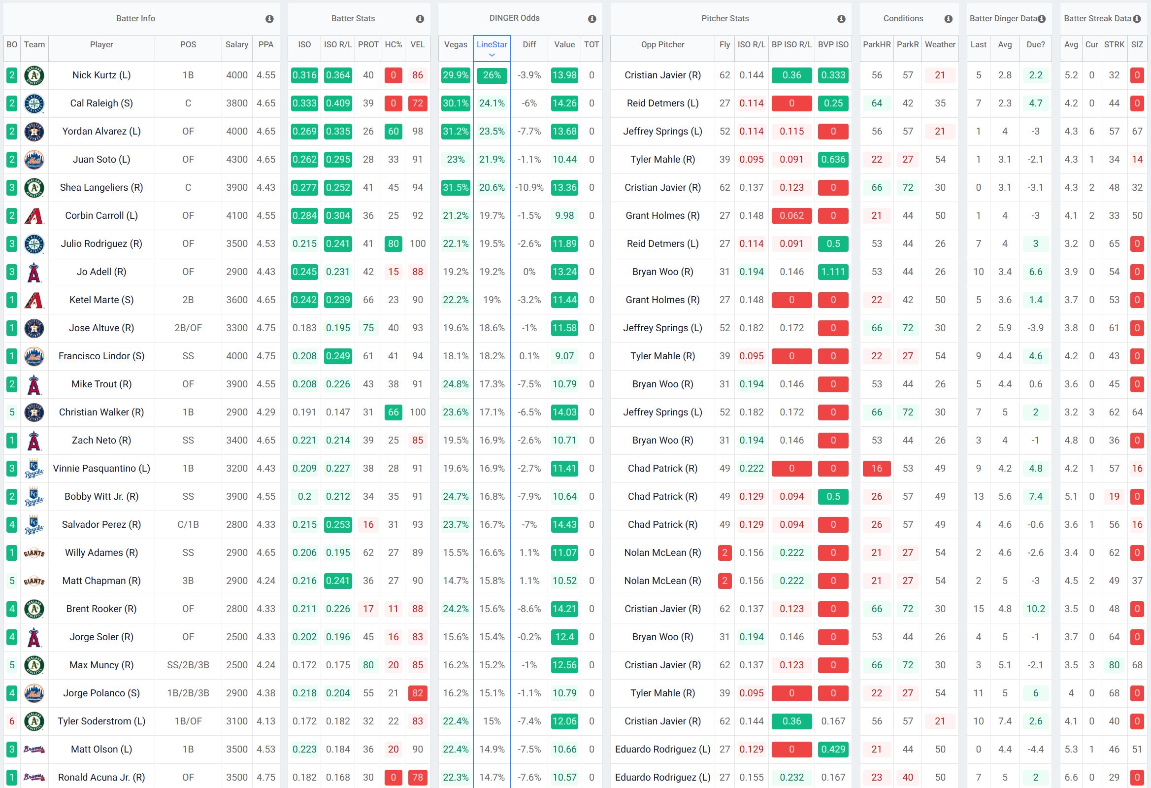This screenshot has width=1151, height=788.
Task: Click the Pitcher Stats info icon
Action: (841, 19)
